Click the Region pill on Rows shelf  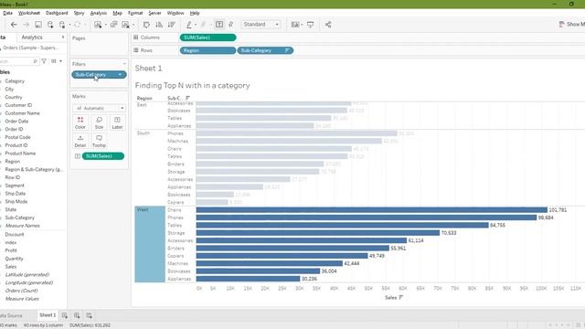click(x=207, y=50)
